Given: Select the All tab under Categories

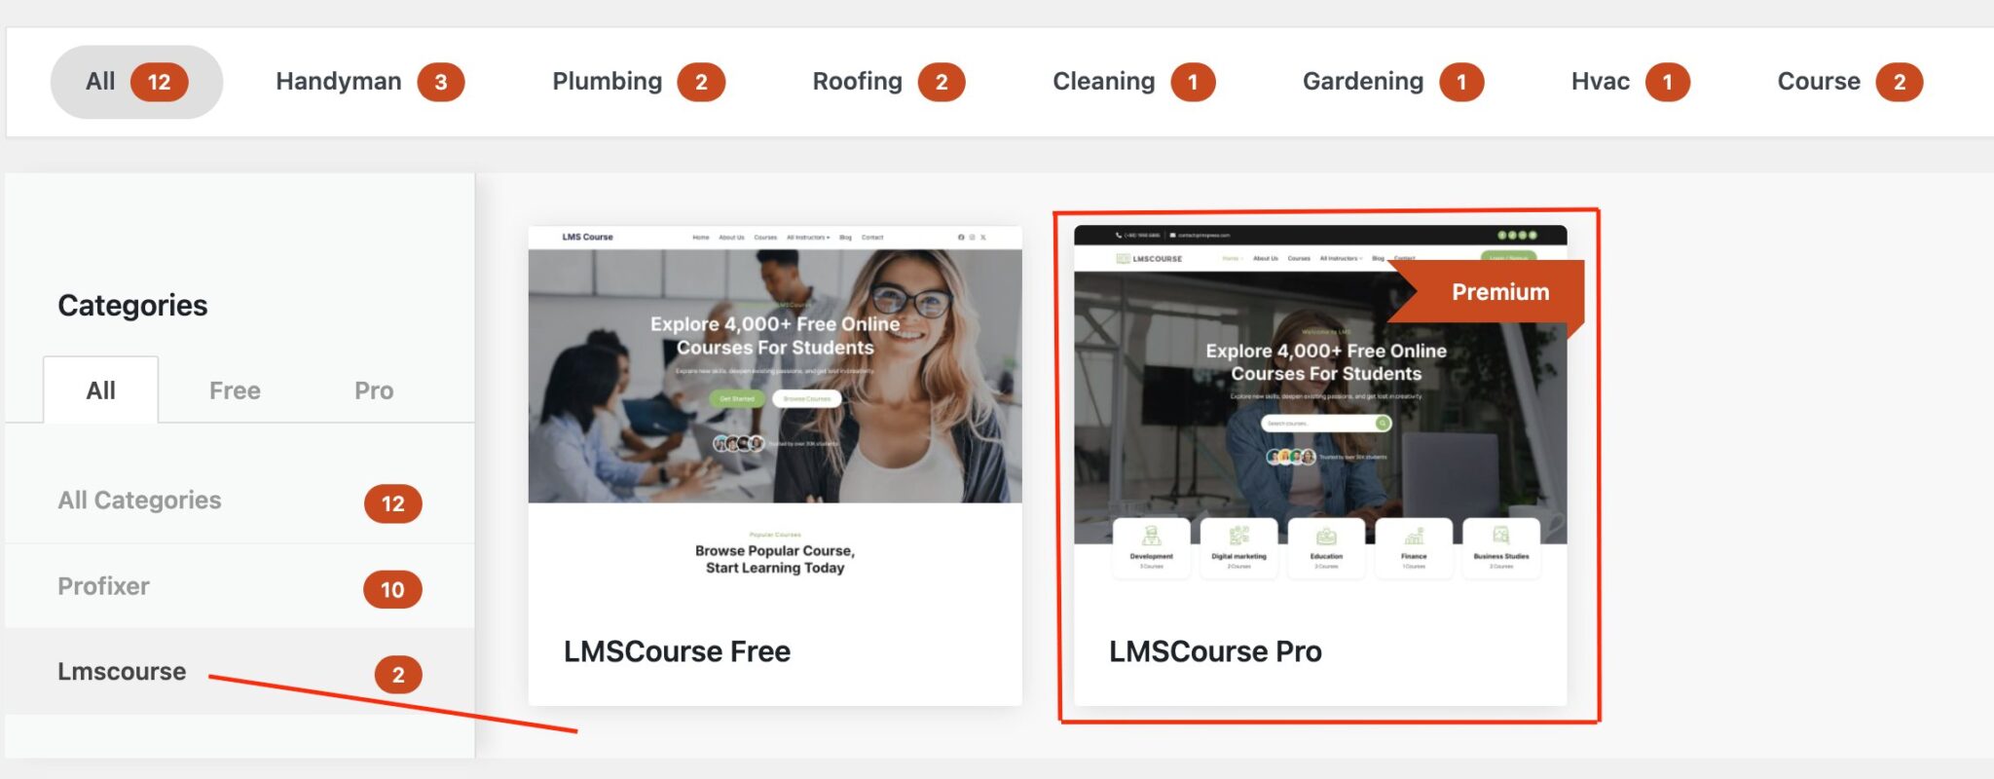Looking at the screenshot, I should (x=100, y=390).
